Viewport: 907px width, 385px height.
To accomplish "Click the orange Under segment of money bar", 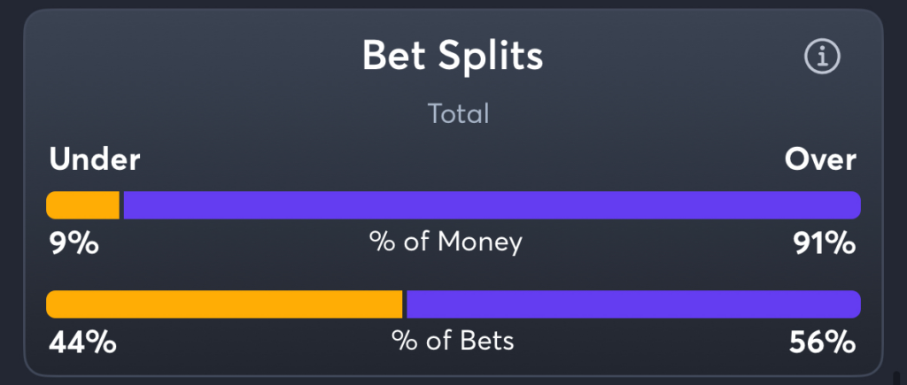I will pyautogui.click(x=82, y=205).
